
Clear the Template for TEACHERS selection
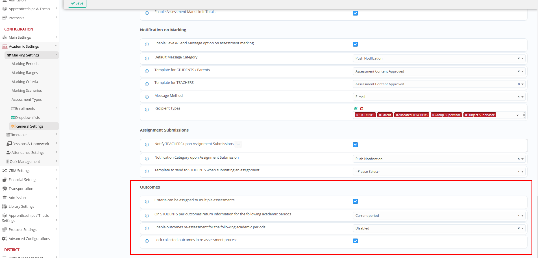pos(519,84)
